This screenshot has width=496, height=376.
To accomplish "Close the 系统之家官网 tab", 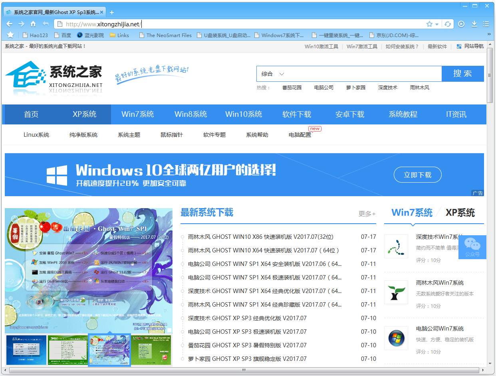I will [102, 12].
